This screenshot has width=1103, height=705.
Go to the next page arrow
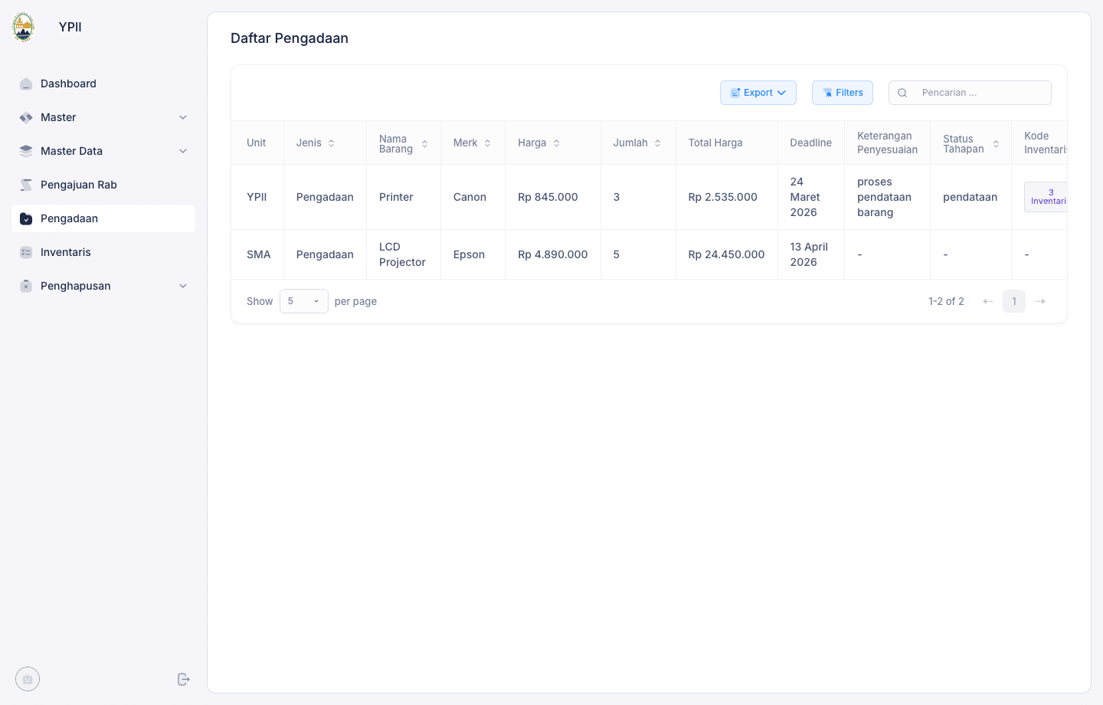point(1040,301)
